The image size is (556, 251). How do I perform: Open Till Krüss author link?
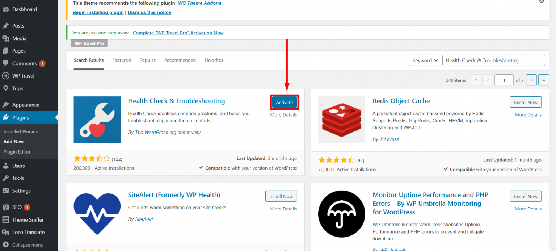coord(389,139)
